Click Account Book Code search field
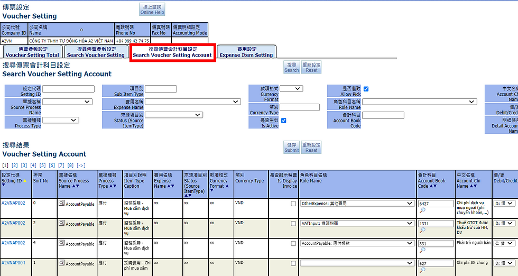 (383, 115)
